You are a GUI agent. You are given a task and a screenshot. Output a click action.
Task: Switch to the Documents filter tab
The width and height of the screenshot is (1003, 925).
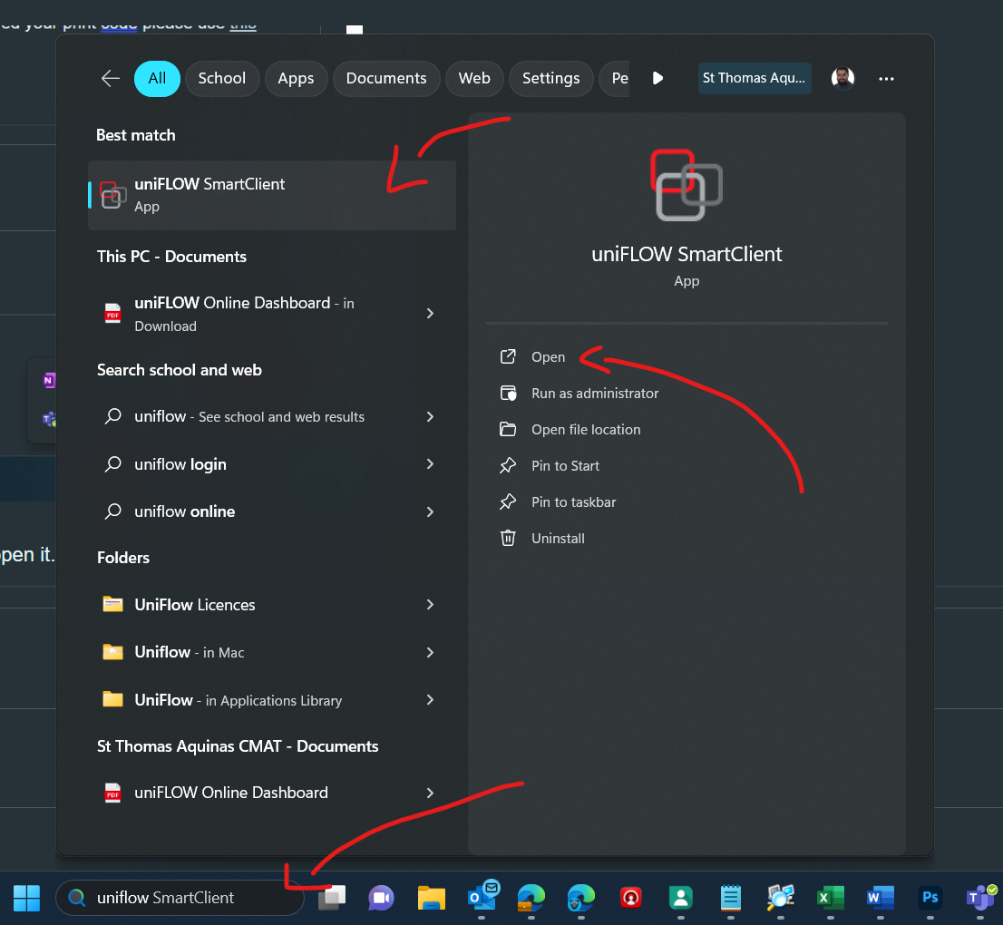point(386,78)
